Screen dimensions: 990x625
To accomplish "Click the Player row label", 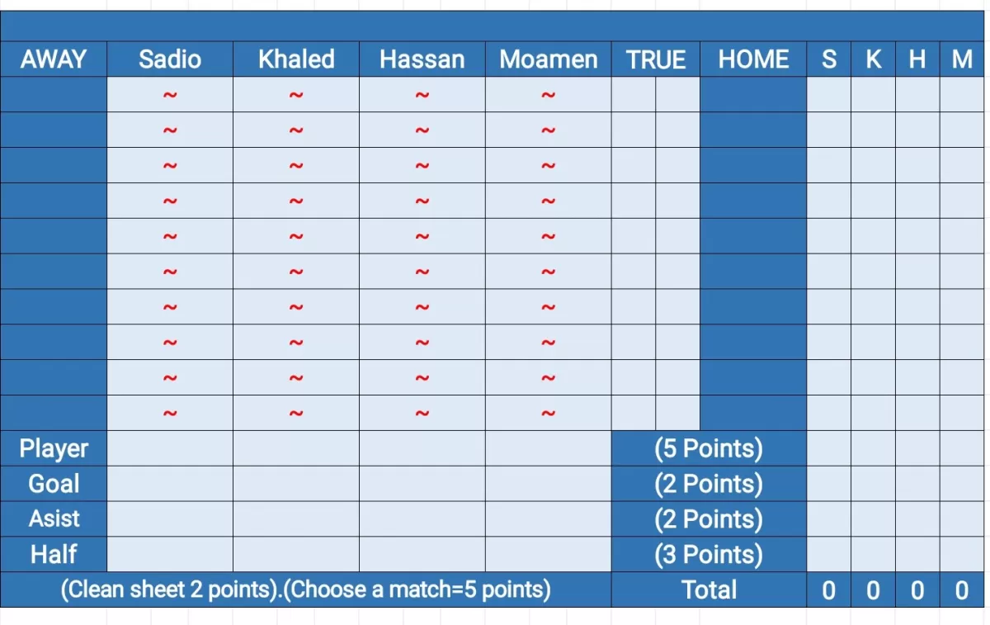I will 54,448.
